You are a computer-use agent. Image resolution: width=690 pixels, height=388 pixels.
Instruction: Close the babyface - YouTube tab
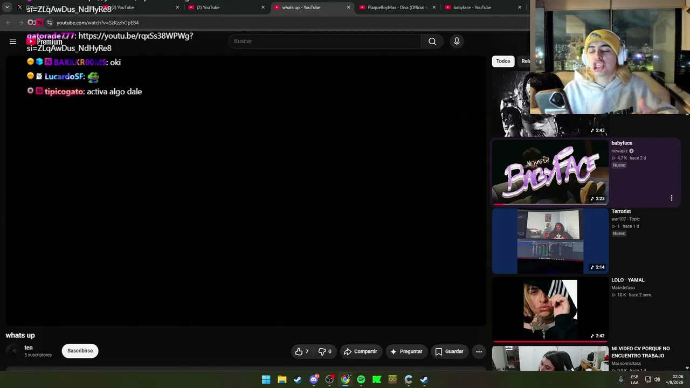(x=520, y=8)
